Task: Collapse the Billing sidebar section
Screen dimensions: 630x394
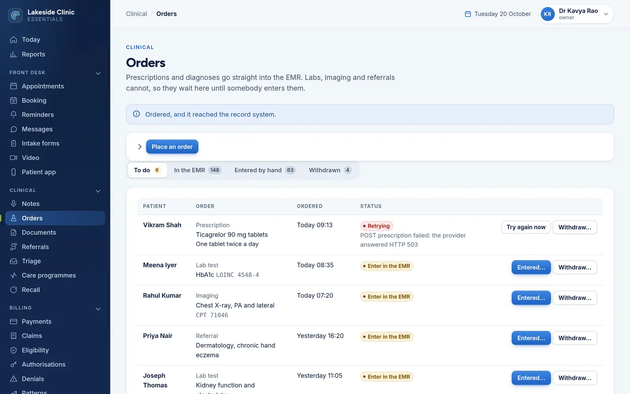Action: point(98,309)
